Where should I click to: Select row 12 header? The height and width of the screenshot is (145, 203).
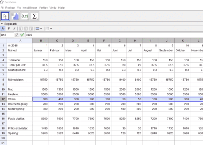tap(3, 99)
